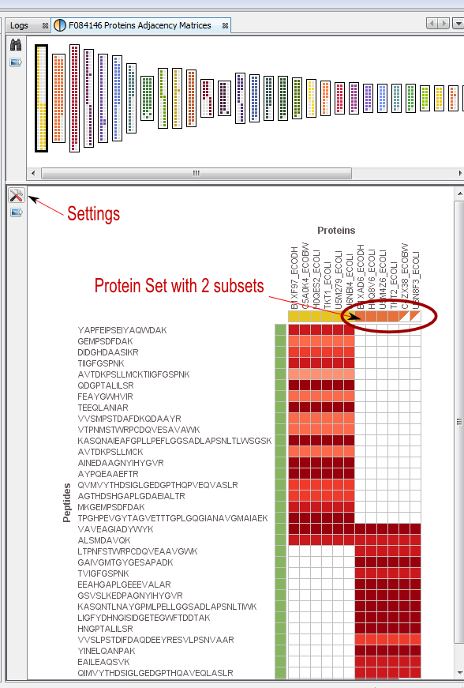Click protein header C5A0K4_ECOBW
This screenshot has width=464, height=688.
305,276
